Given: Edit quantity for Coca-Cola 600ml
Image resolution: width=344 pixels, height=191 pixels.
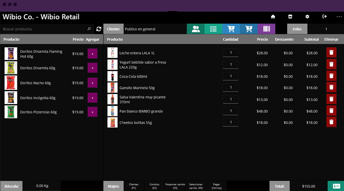Looking at the screenshot, I should [231, 76].
